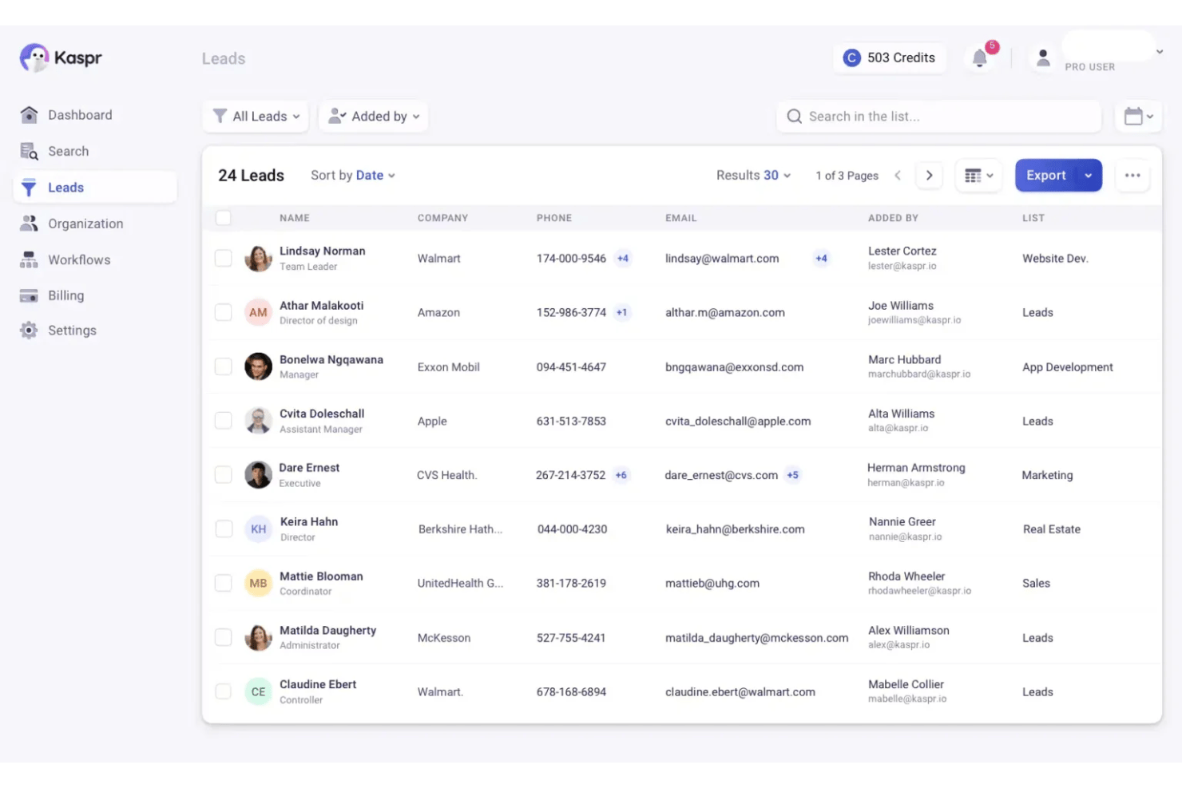
Task: Click the AM avatar for Athar Malakooti
Action: 258,313
